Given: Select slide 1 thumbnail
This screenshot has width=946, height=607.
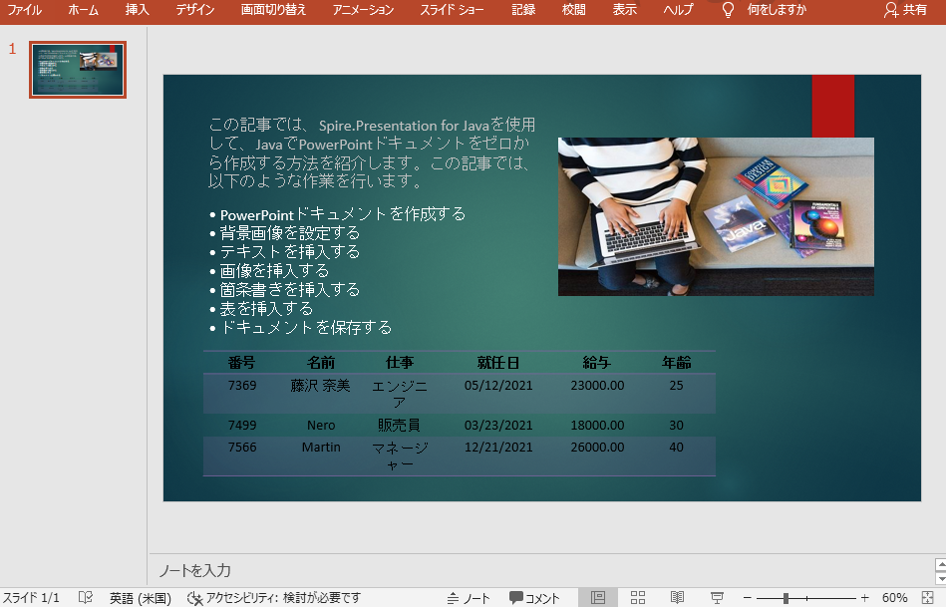Looking at the screenshot, I should coord(78,70).
